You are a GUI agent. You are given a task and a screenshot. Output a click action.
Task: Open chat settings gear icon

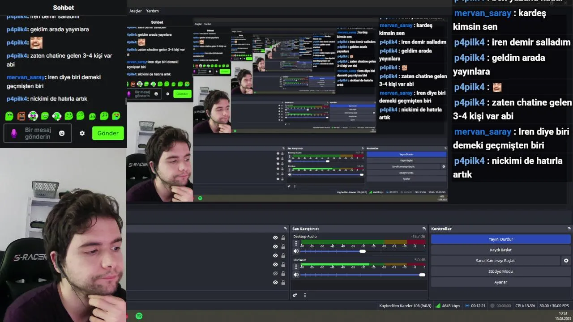pos(82,133)
